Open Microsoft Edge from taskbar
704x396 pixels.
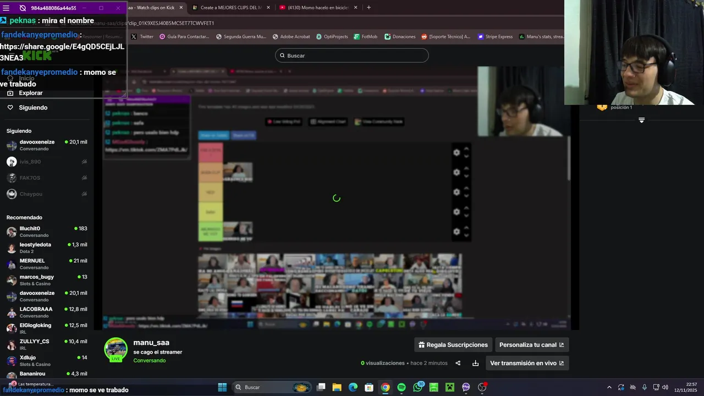pyautogui.click(x=353, y=387)
